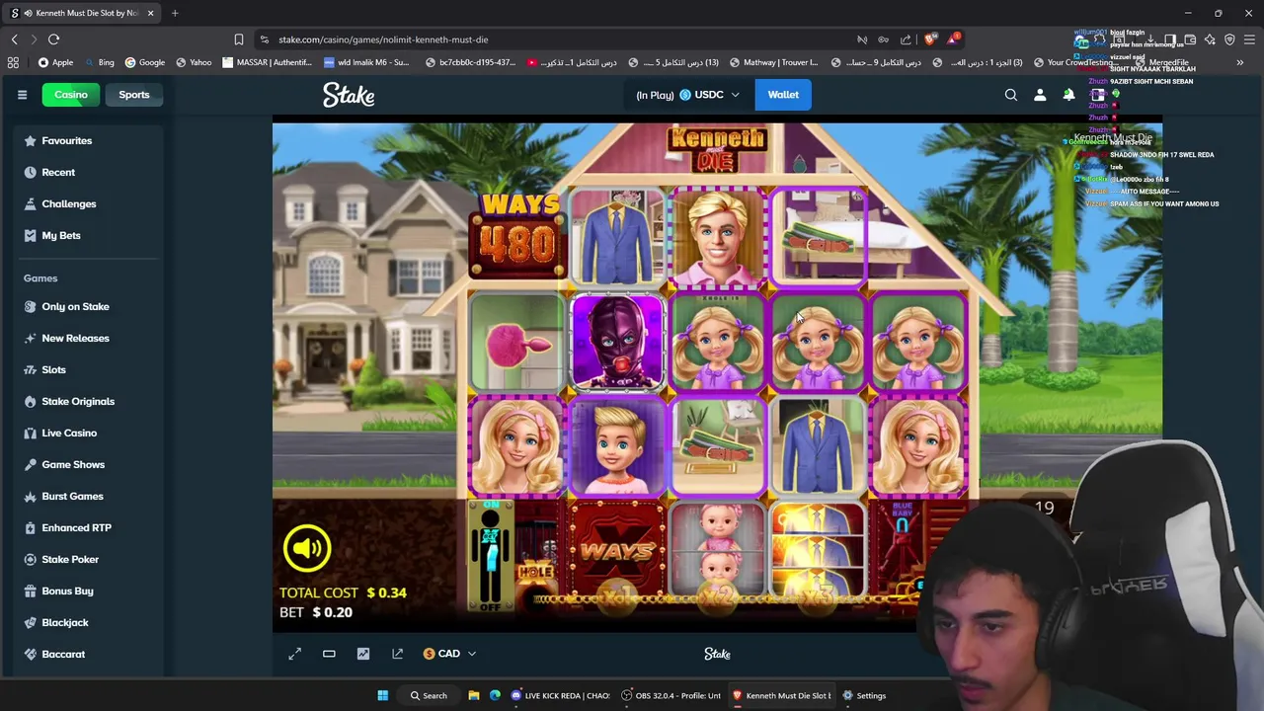Open the user profile icon
The height and width of the screenshot is (711, 1264).
coord(1040,95)
